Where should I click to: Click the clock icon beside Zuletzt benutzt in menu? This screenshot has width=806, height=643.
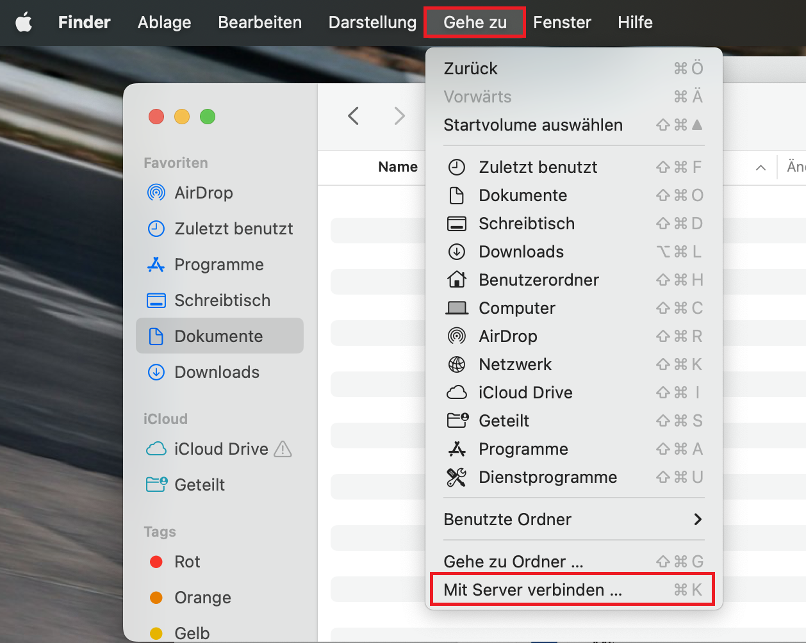457,167
